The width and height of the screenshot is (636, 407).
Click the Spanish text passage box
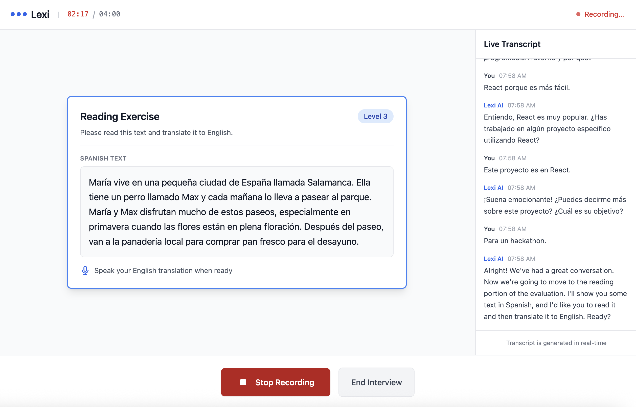(x=237, y=212)
